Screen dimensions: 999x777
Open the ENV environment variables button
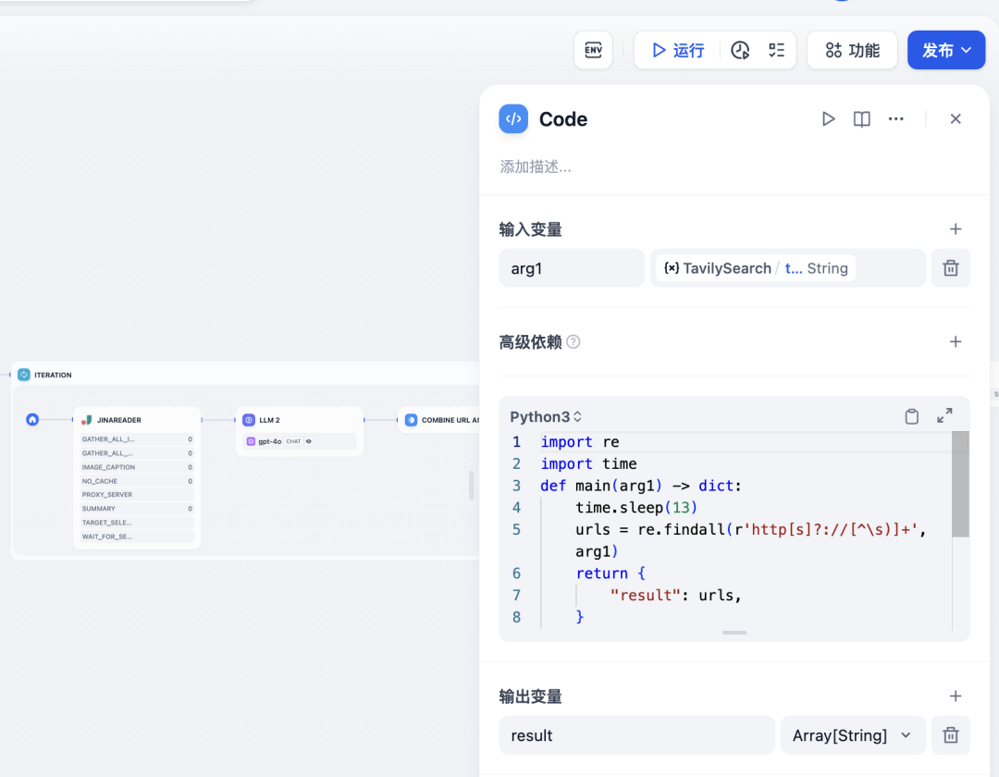pos(593,50)
